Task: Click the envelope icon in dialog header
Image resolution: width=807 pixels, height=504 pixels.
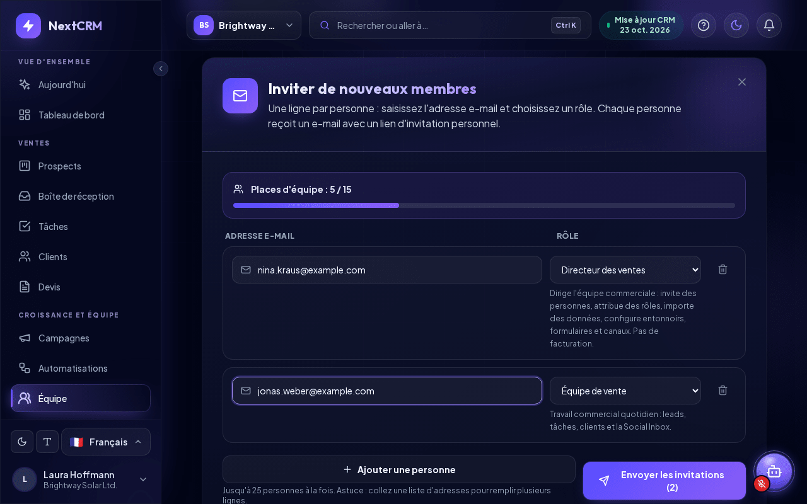Action: (x=240, y=96)
